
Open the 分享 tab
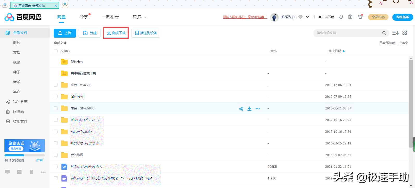(84, 17)
